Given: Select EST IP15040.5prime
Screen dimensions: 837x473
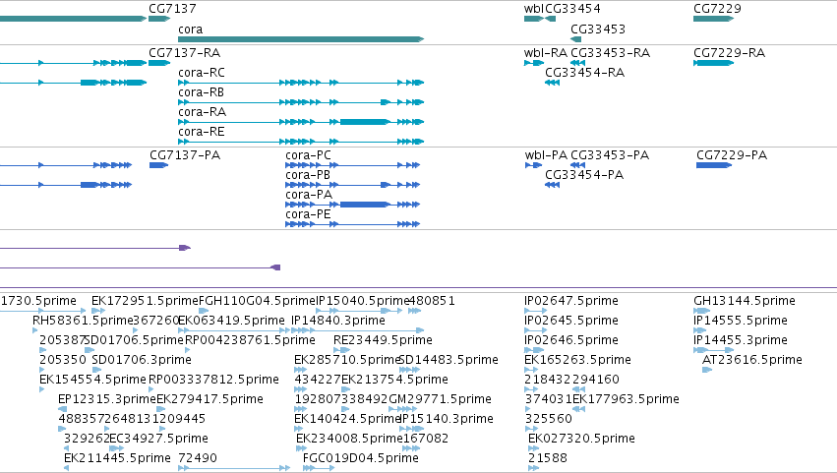Looking at the screenshot, I should 363,301.
